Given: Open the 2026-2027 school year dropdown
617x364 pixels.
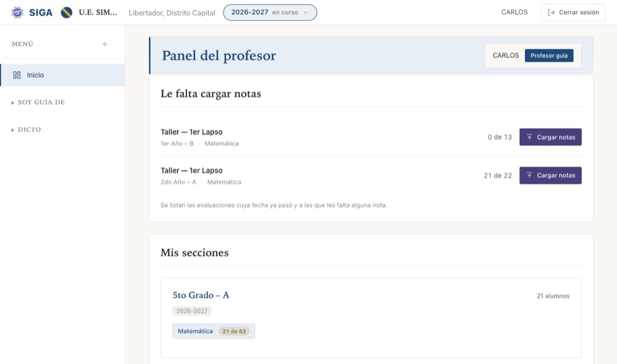Looking at the screenshot, I should (x=270, y=13).
